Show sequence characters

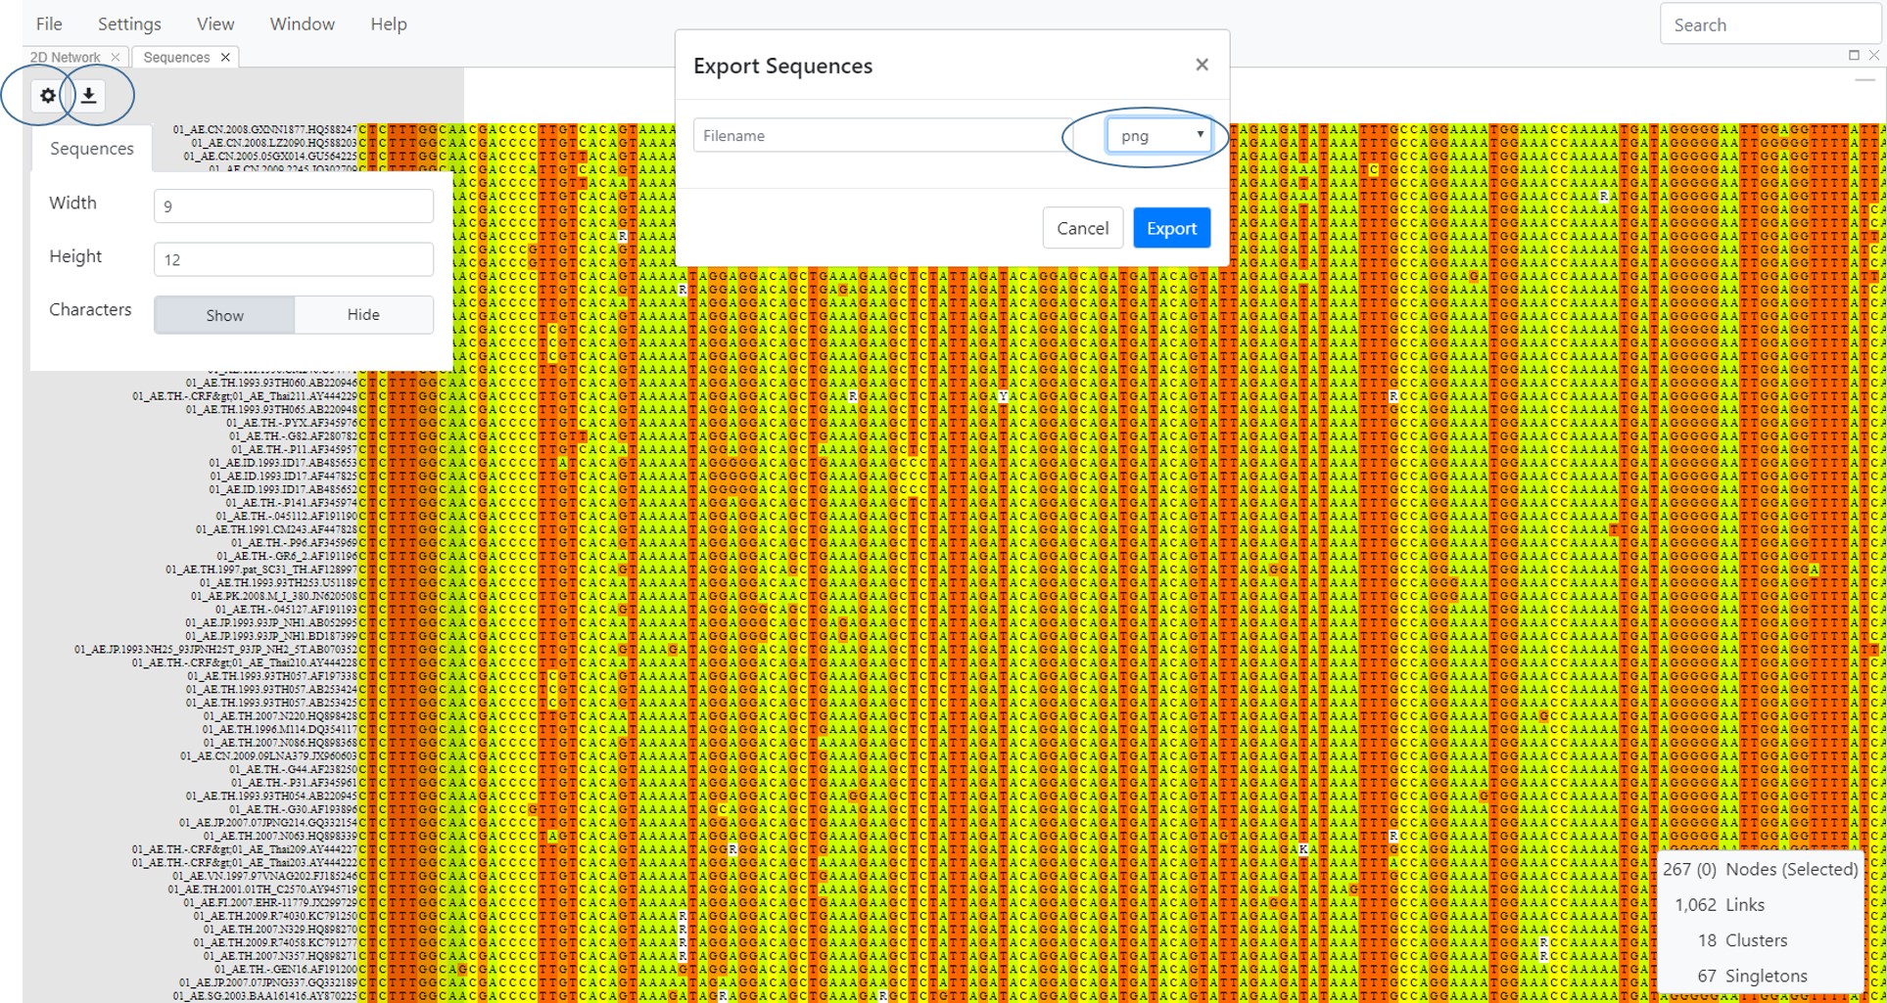pyautogui.click(x=224, y=315)
